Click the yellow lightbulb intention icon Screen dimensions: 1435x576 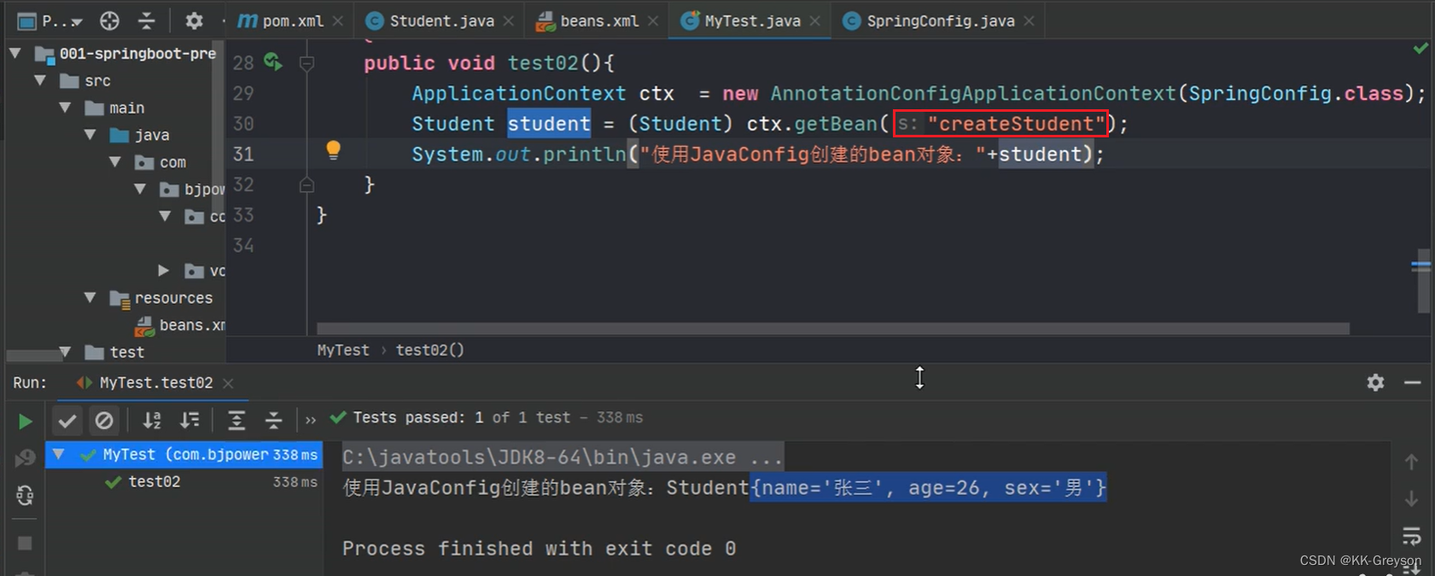pyautogui.click(x=333, y=150)
